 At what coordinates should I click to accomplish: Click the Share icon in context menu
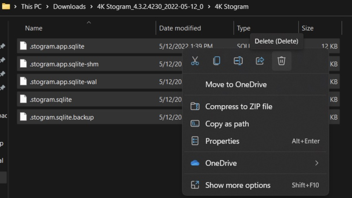coord(260,61)
